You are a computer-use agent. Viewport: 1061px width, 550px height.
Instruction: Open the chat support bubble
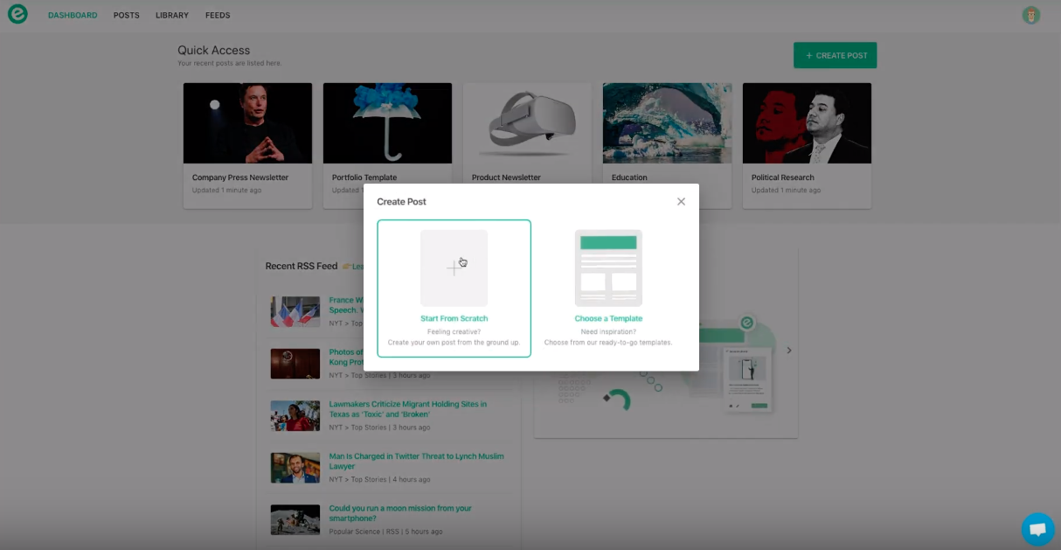pyautogui.click(x=1037, y=529)
